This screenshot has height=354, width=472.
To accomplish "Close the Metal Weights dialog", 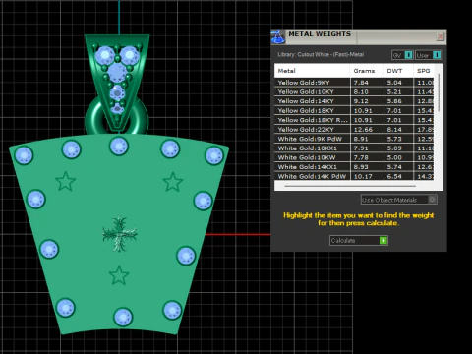I will [441, 36].
